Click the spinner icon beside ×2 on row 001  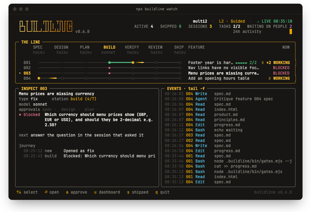coord(263,63)
